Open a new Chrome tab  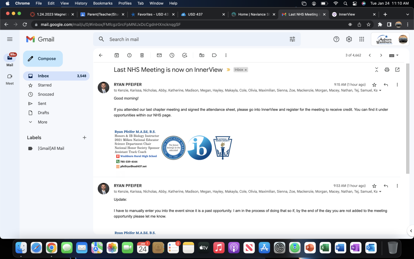(385, 14)
